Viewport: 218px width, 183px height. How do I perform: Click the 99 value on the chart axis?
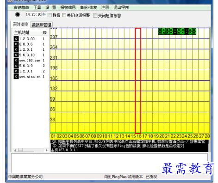pyautogui.click(x=52, y=99)
